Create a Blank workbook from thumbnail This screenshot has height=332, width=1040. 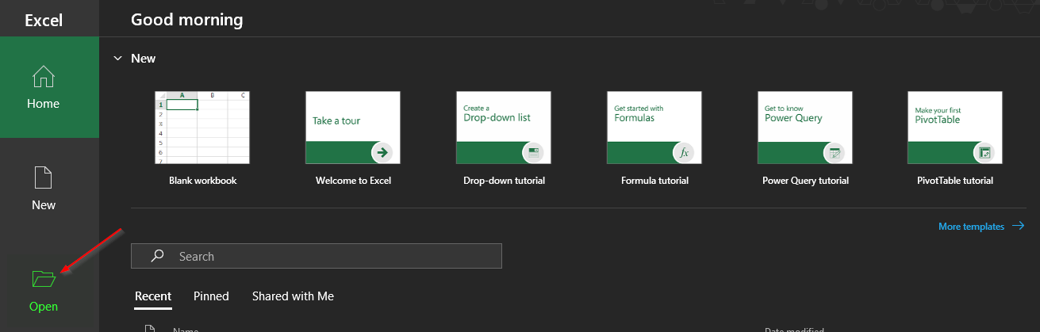202,128
